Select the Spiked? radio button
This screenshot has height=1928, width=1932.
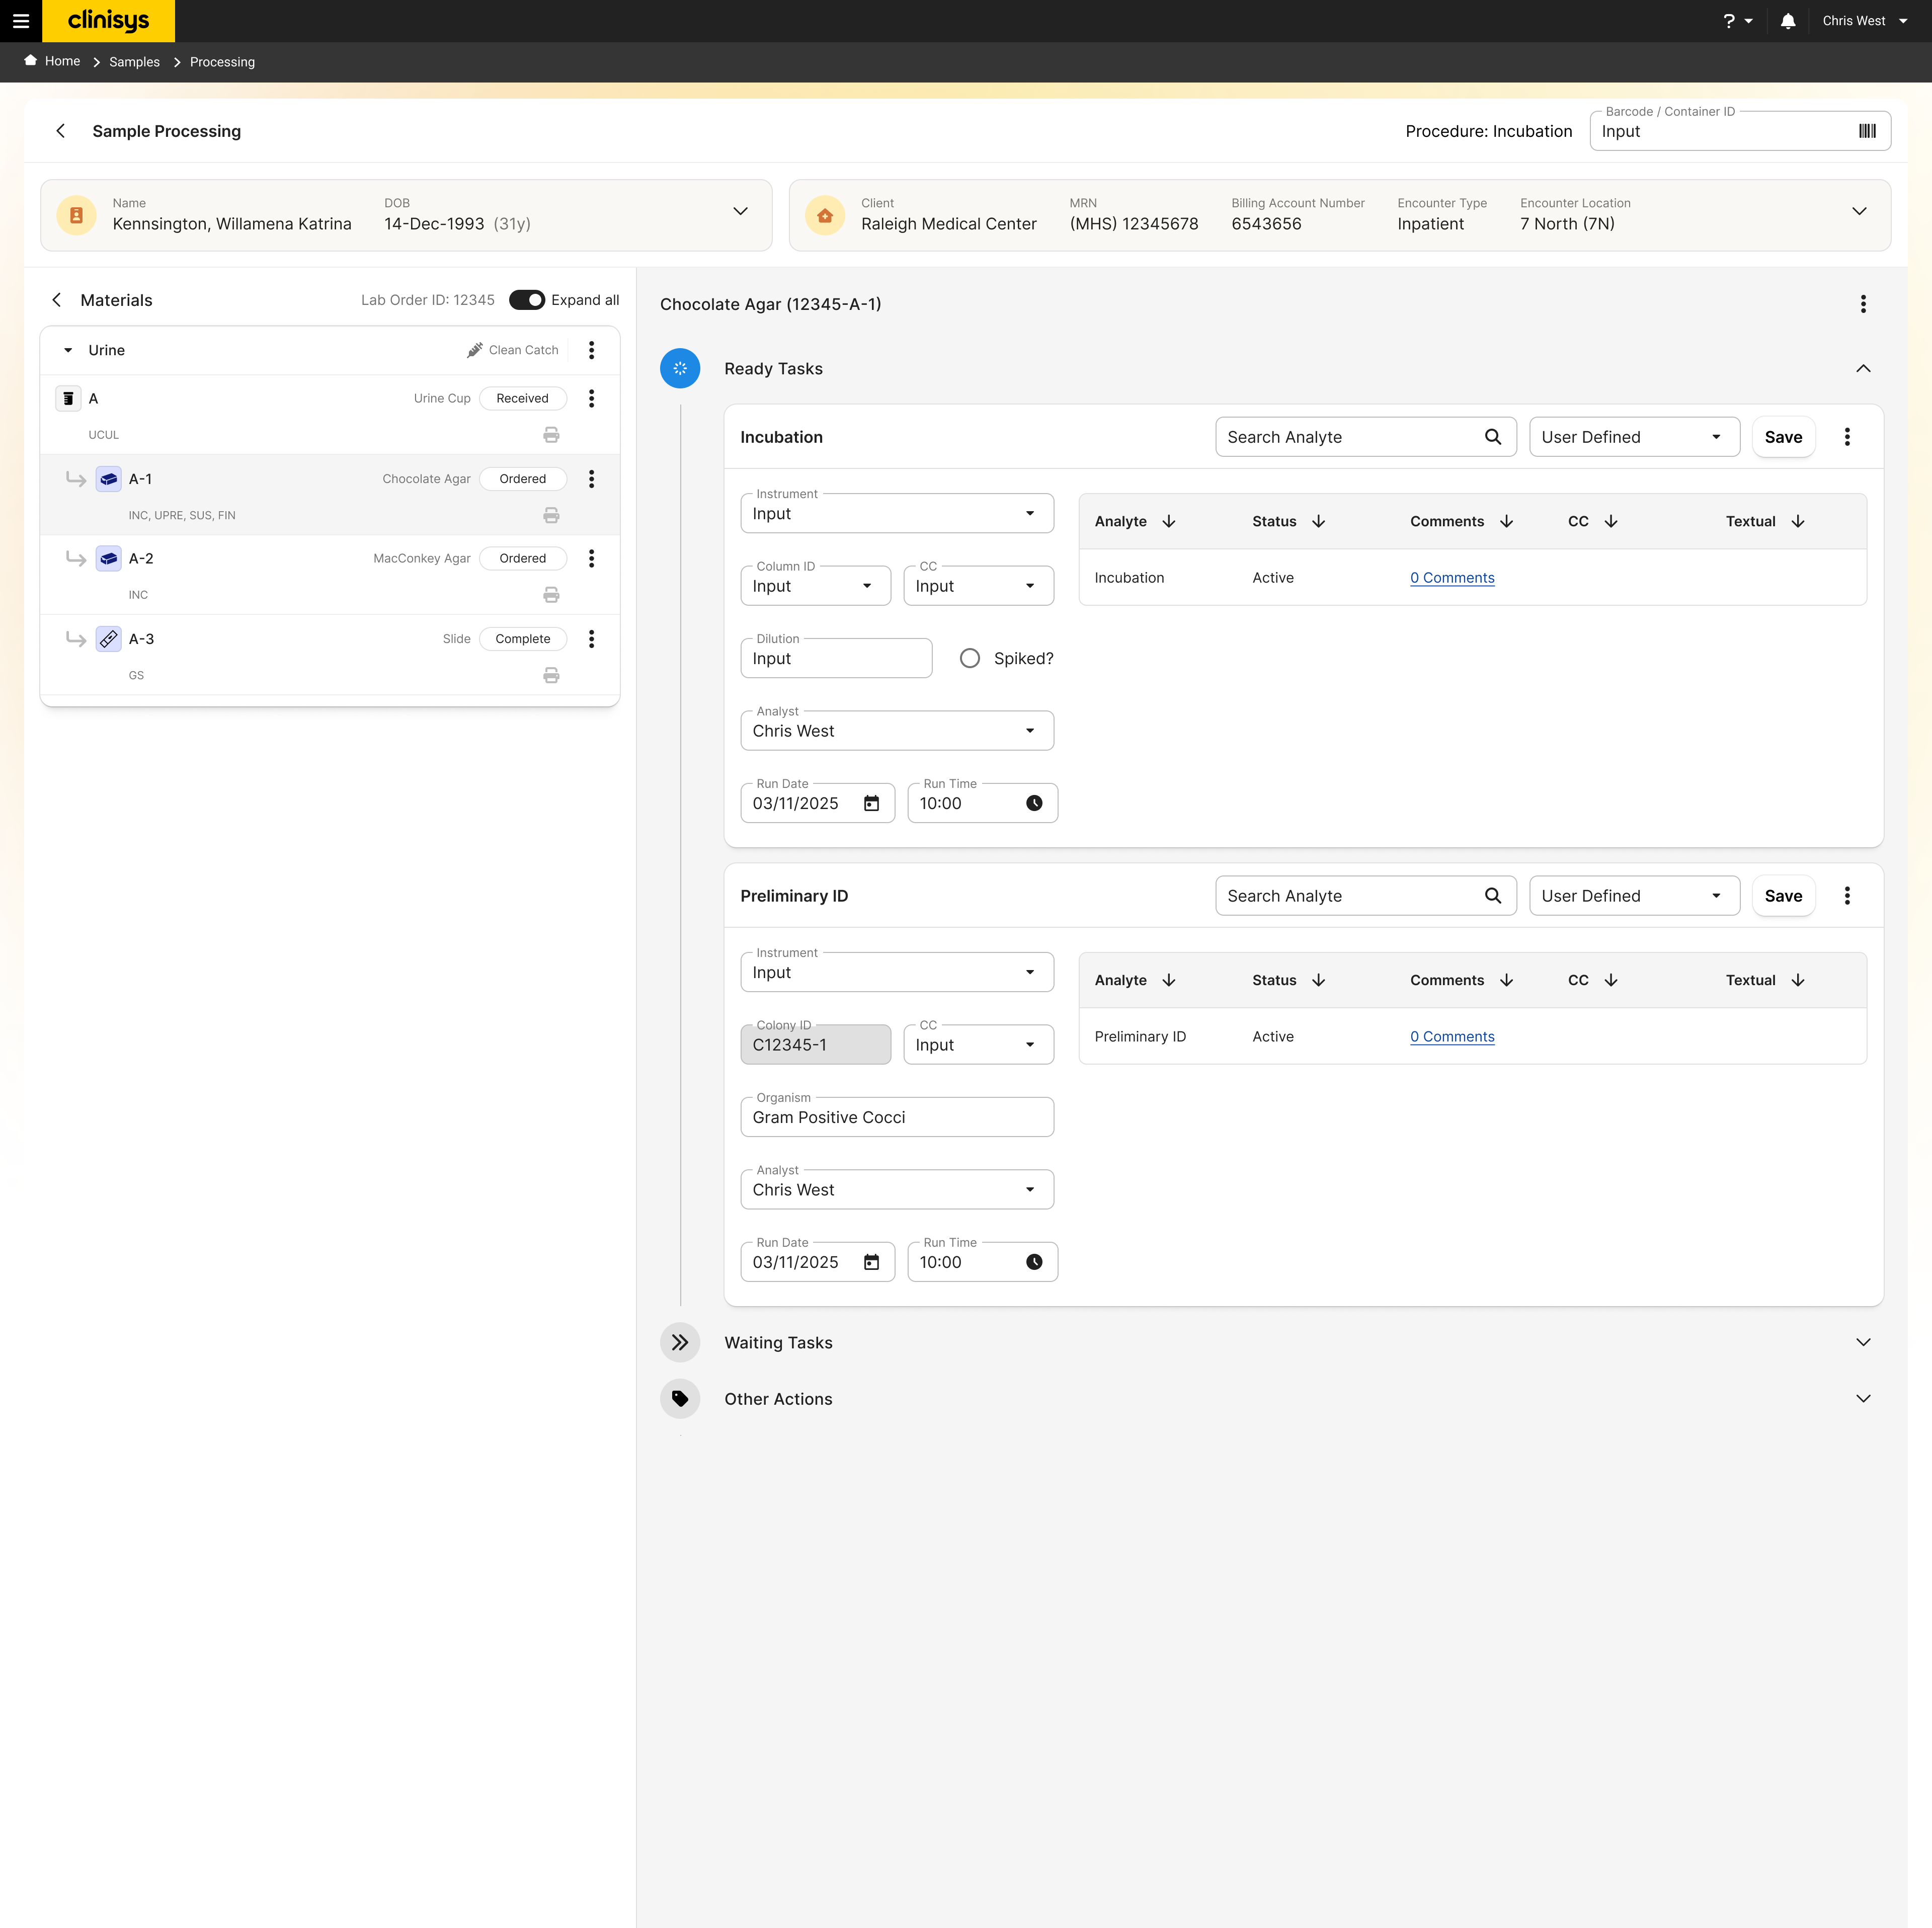coord(969,659)
